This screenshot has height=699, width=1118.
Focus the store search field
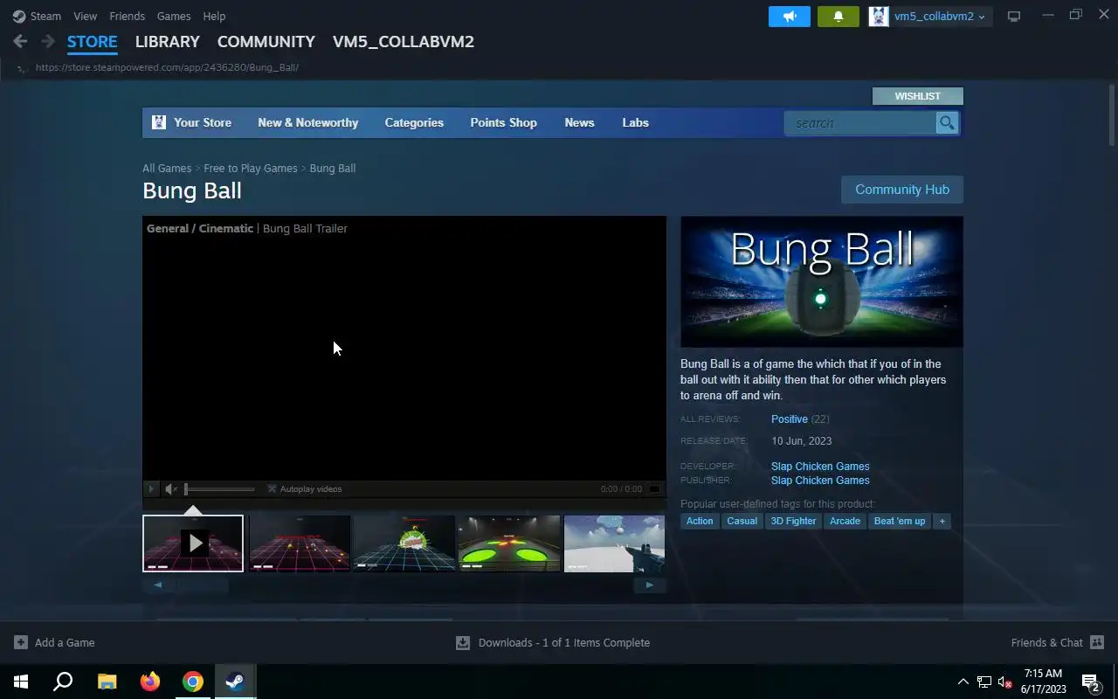860,123
